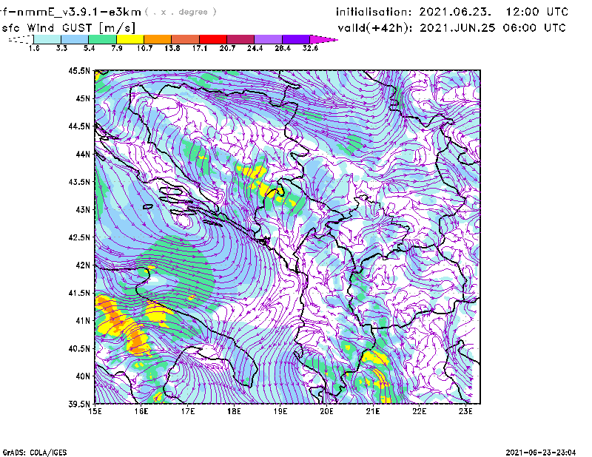Screen dimensions: 592x457
Task: Click the 40N latitude label
Action: pos(83,376)
